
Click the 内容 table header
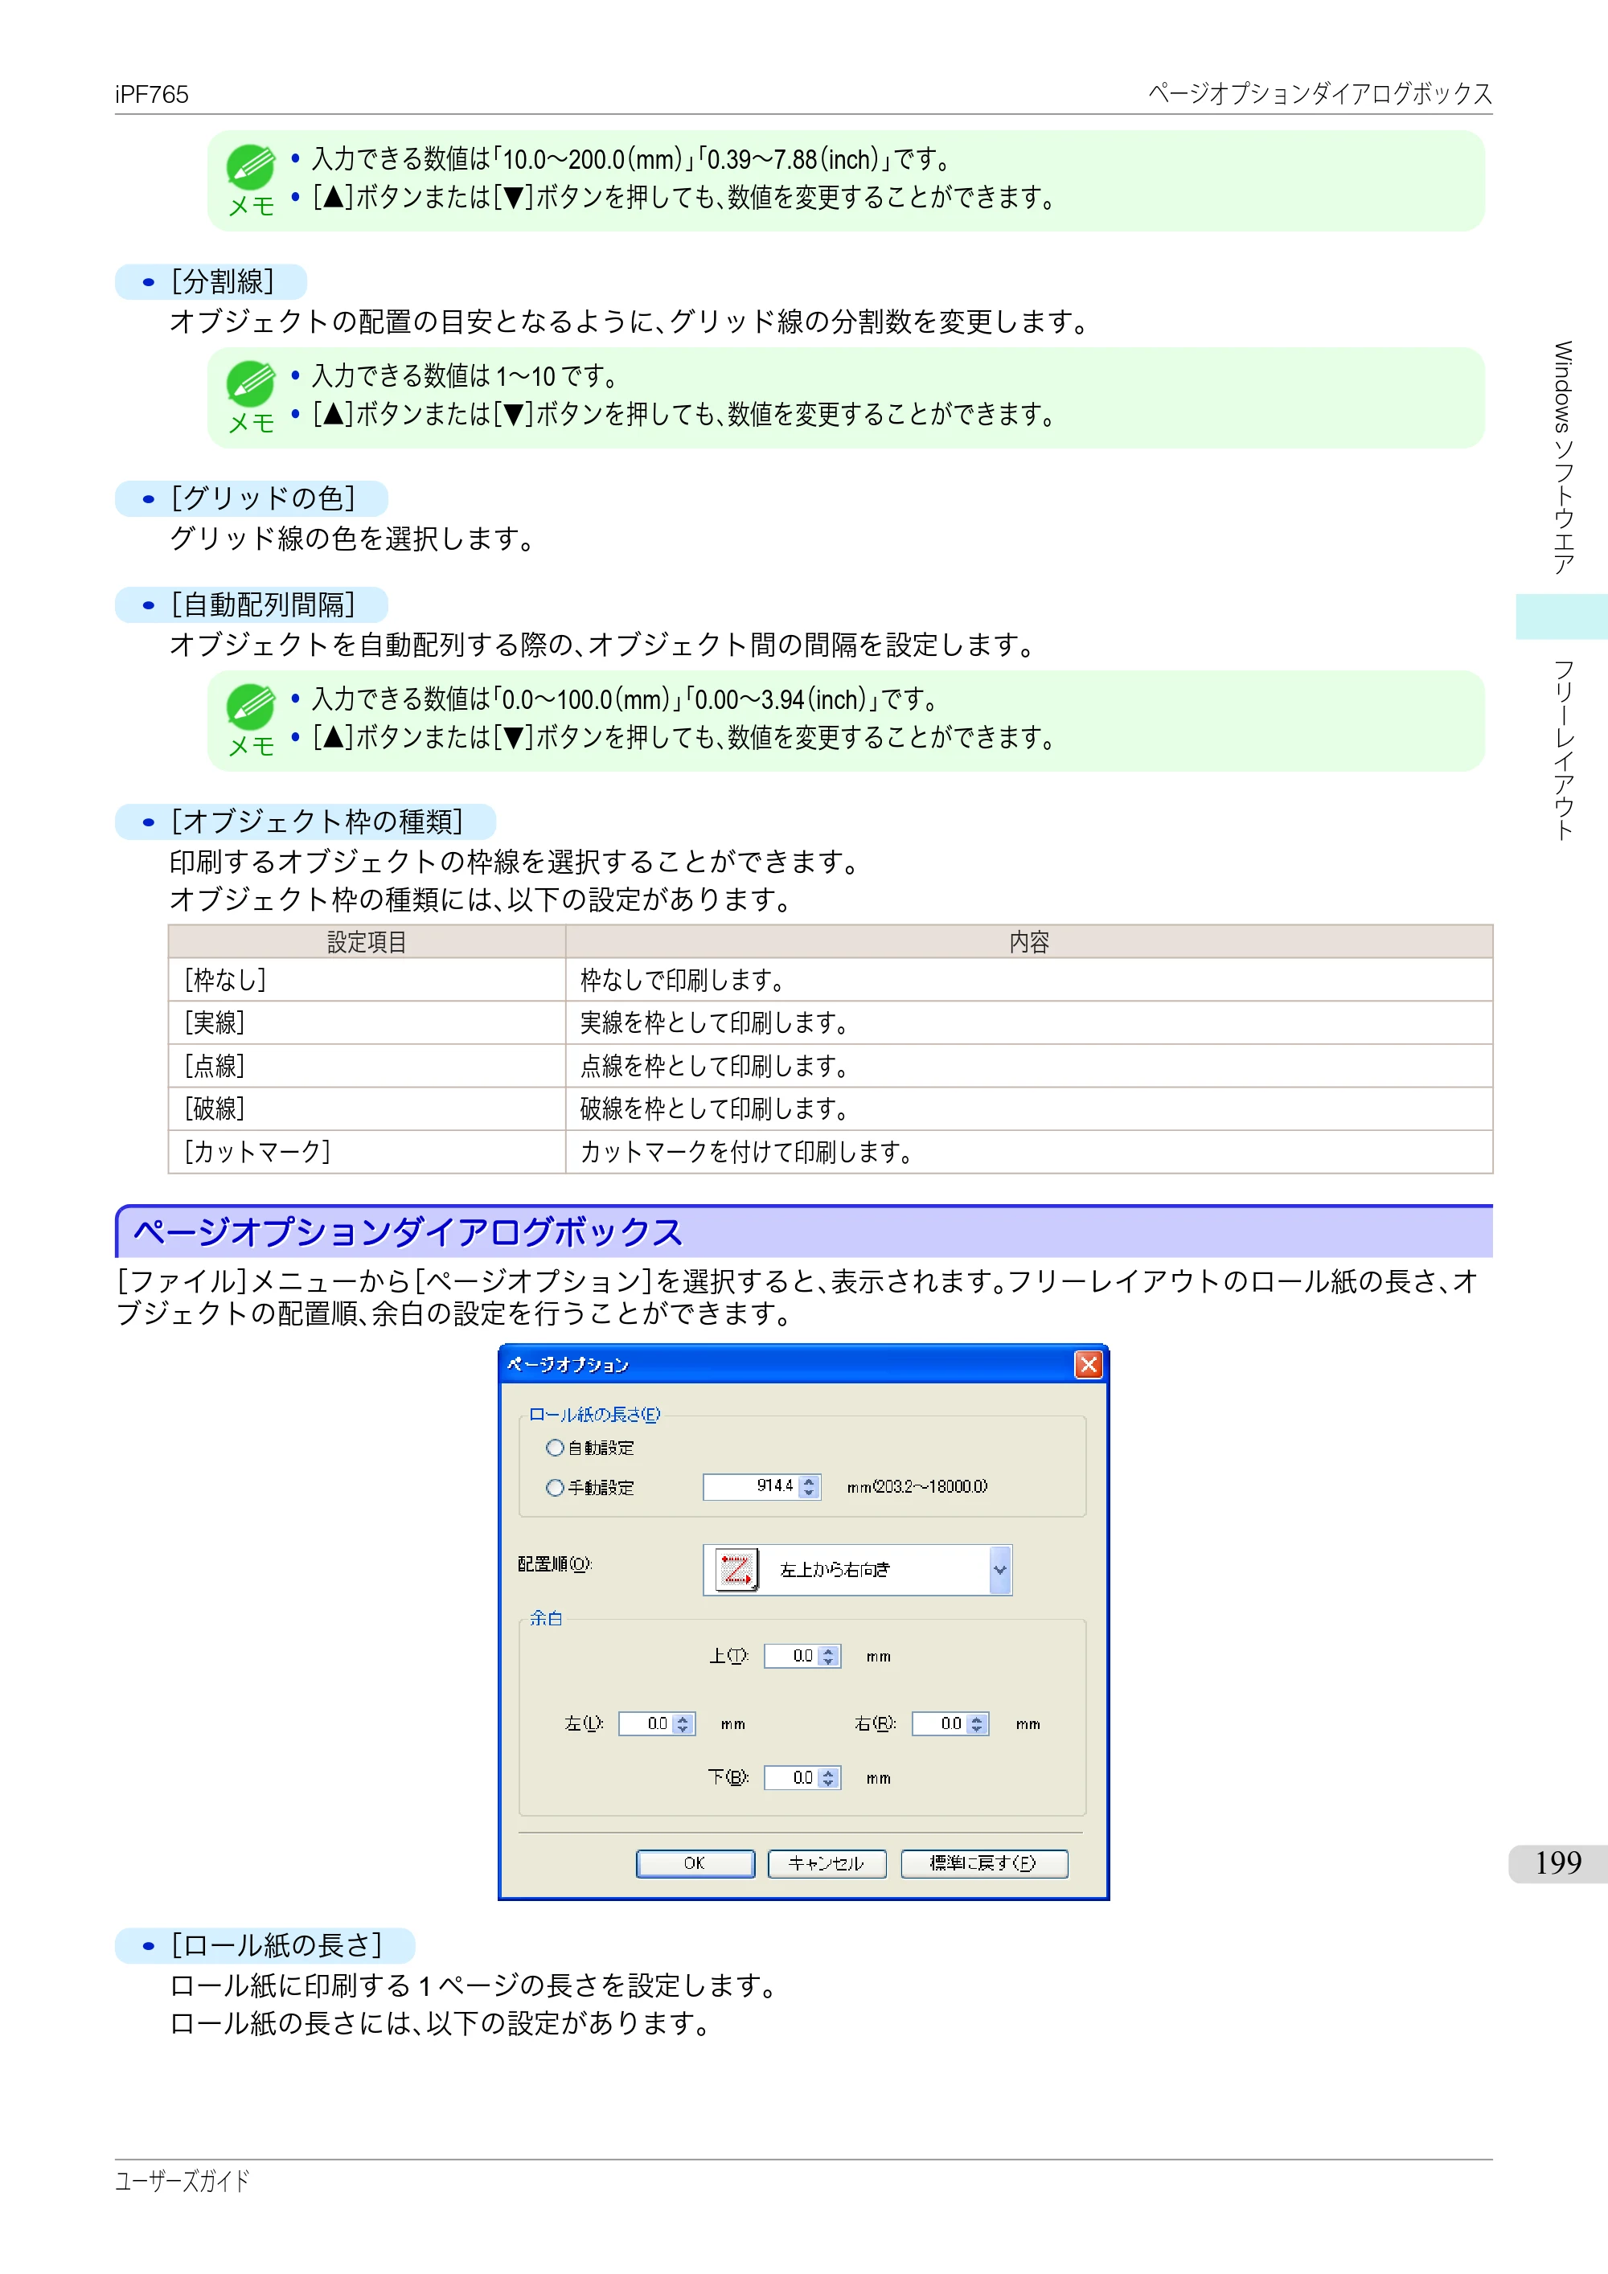(1028, 942)
